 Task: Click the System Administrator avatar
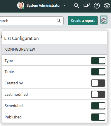(21, 5)
